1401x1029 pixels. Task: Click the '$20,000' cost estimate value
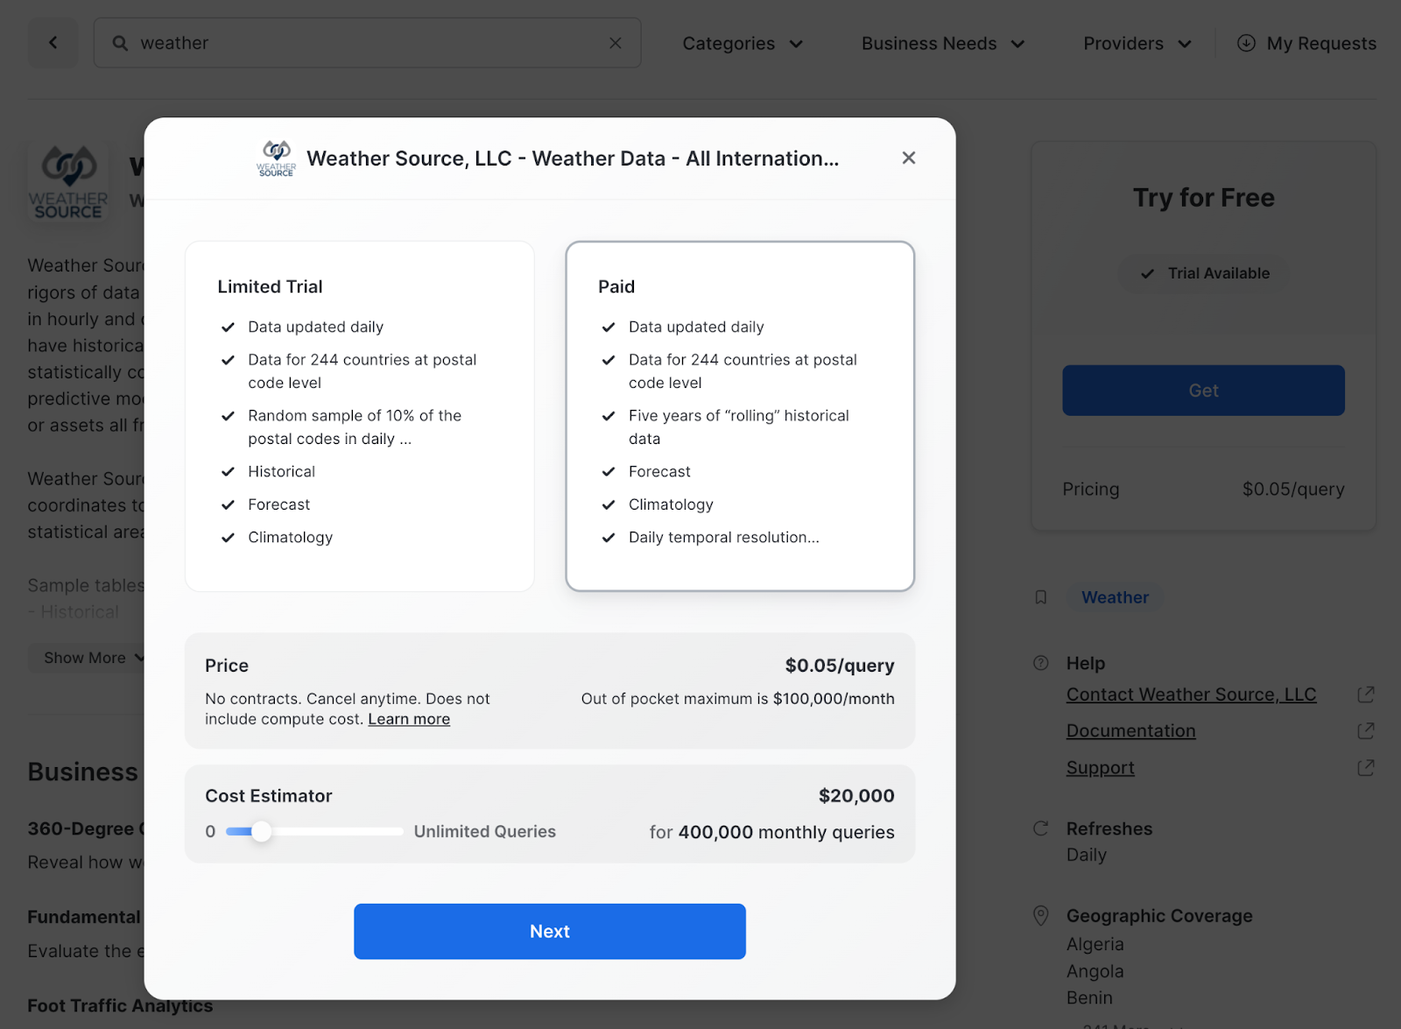click(856, 796)
